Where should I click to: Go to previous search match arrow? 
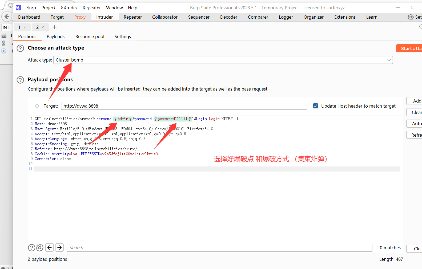(50, 248)
